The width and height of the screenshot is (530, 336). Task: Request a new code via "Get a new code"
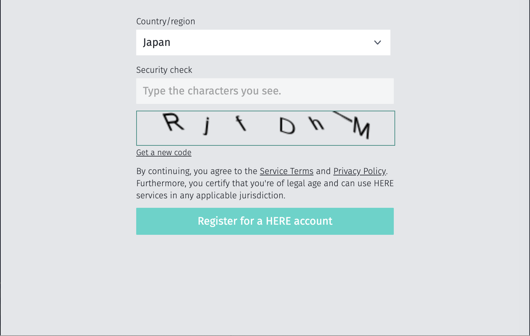164,152
